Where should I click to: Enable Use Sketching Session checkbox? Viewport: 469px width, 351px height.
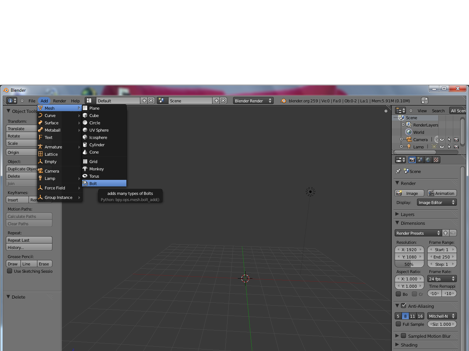tap(10, 271)
